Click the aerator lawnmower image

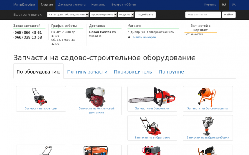[x=40, y=97]
